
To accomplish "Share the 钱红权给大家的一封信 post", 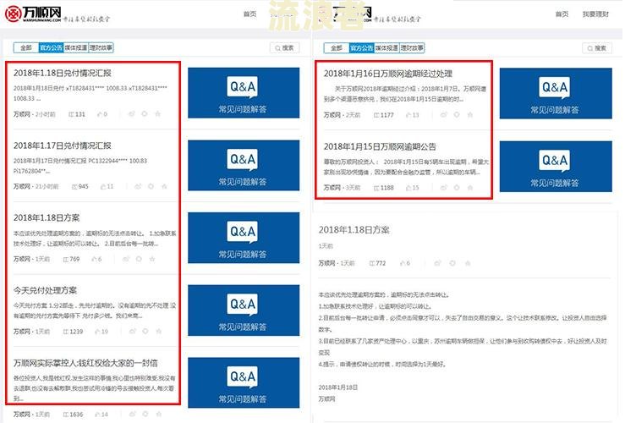I will click(132, 414).
